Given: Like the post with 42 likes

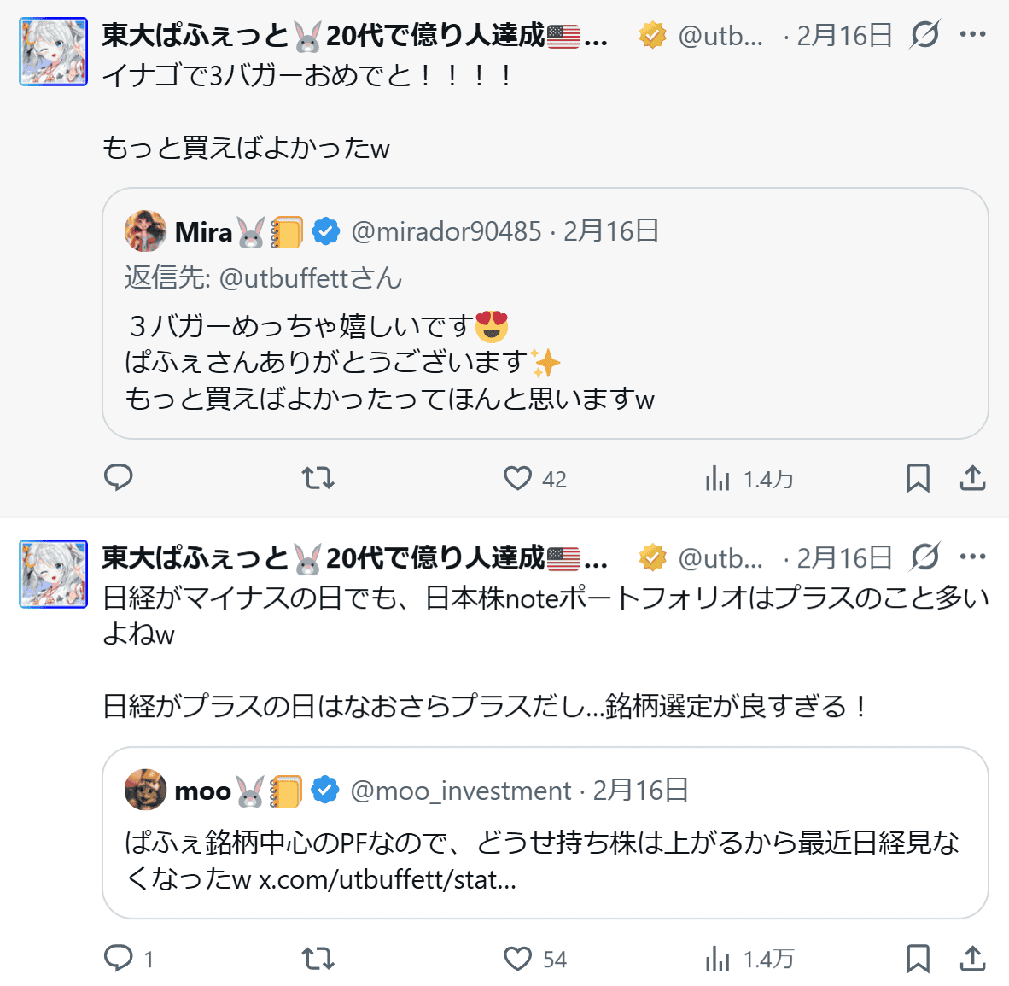Looking at the screenshot, I should (x=517, y=478).
